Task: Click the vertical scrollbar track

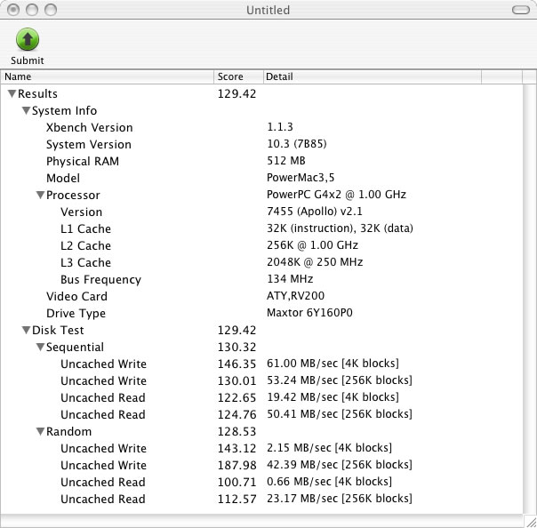Action: 530,298
